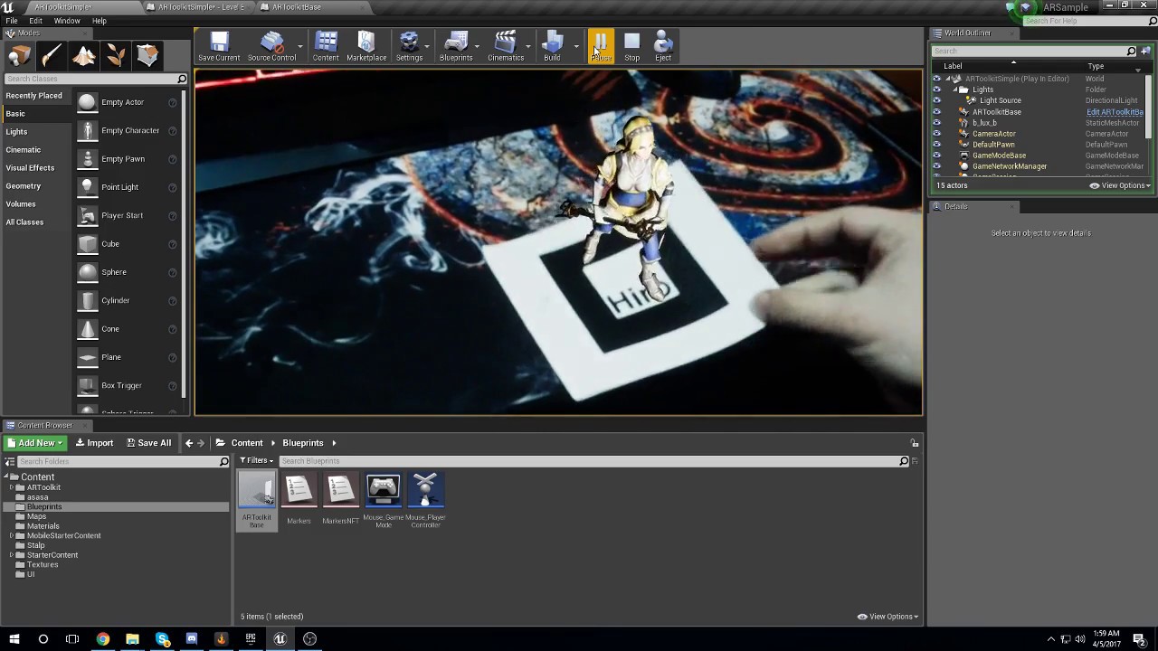Select Cone in class list
The height and width of the screenshot is (651, 1158).
(127, 329)
